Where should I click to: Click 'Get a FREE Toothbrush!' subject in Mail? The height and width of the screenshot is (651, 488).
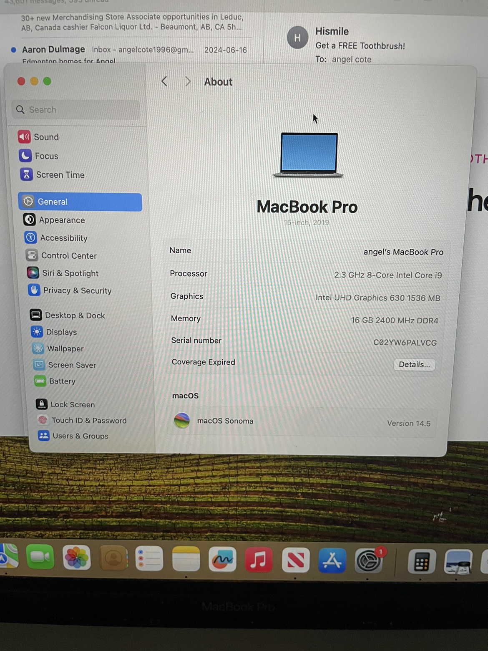coord(360,46)
